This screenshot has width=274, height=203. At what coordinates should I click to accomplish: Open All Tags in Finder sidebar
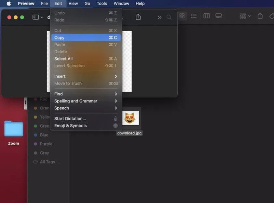[49, 162]
